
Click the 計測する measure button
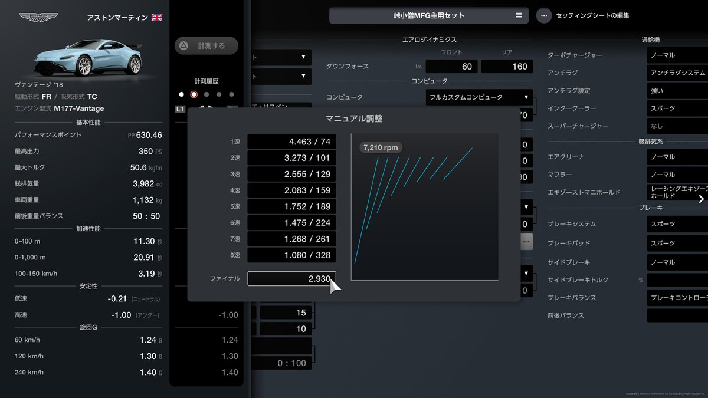[206, 45]
